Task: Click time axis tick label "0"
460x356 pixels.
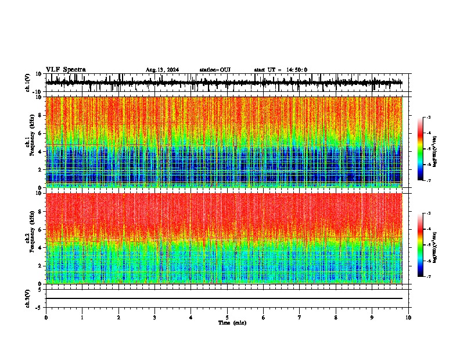Action: coord(46,318)
